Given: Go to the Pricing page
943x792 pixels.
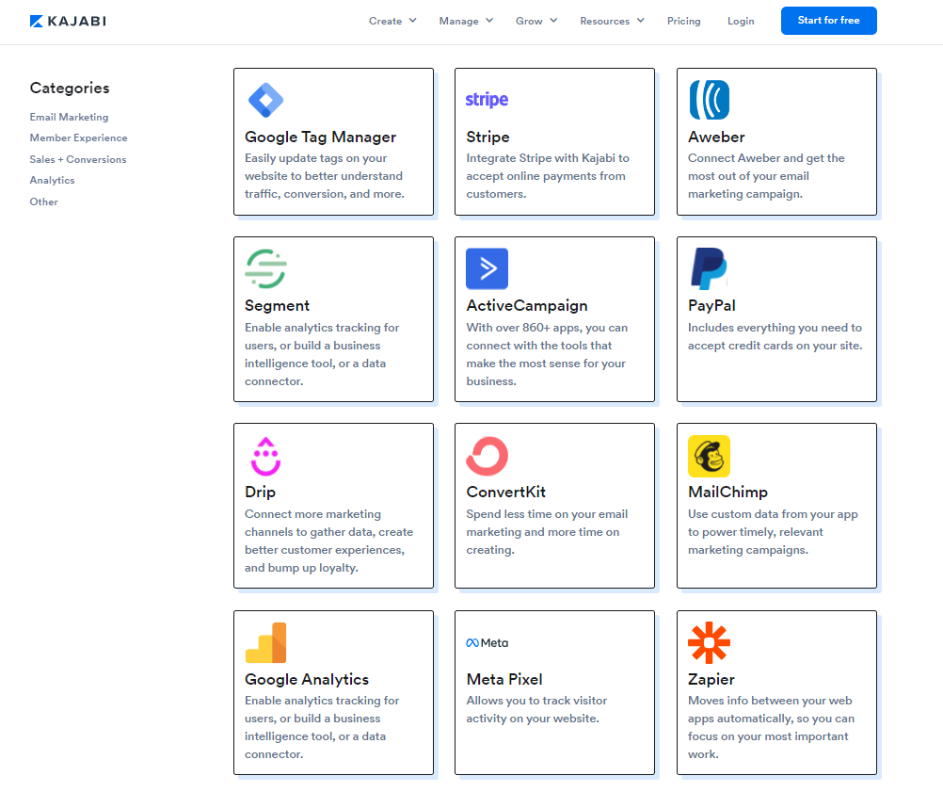Looking at the screenshot, I should point(684,21).
